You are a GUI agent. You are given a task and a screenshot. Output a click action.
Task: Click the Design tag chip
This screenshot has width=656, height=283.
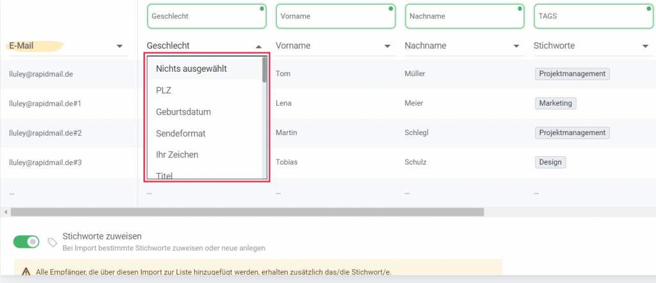550,162
